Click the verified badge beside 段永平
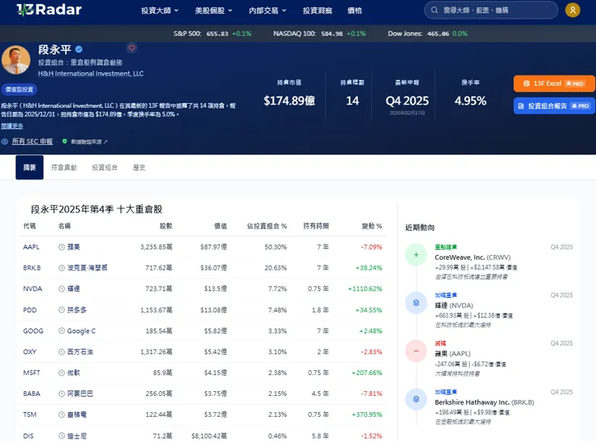The image size is (596, 441). (79, 49)
